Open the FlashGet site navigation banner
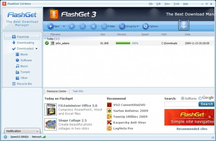Viewport: 216px width, 141px height. (x=189, y=117)
